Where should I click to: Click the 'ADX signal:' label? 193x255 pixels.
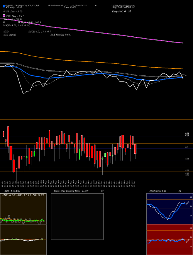click(x=10, y=35)
